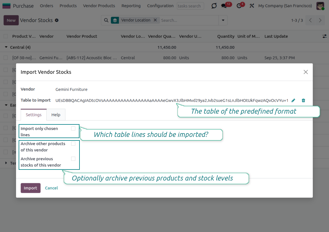Image resolution: width=329 pixels, height=232 pixels.
Task: Open the chat messages icon with badge 12
Action: [x=224, y=6]
